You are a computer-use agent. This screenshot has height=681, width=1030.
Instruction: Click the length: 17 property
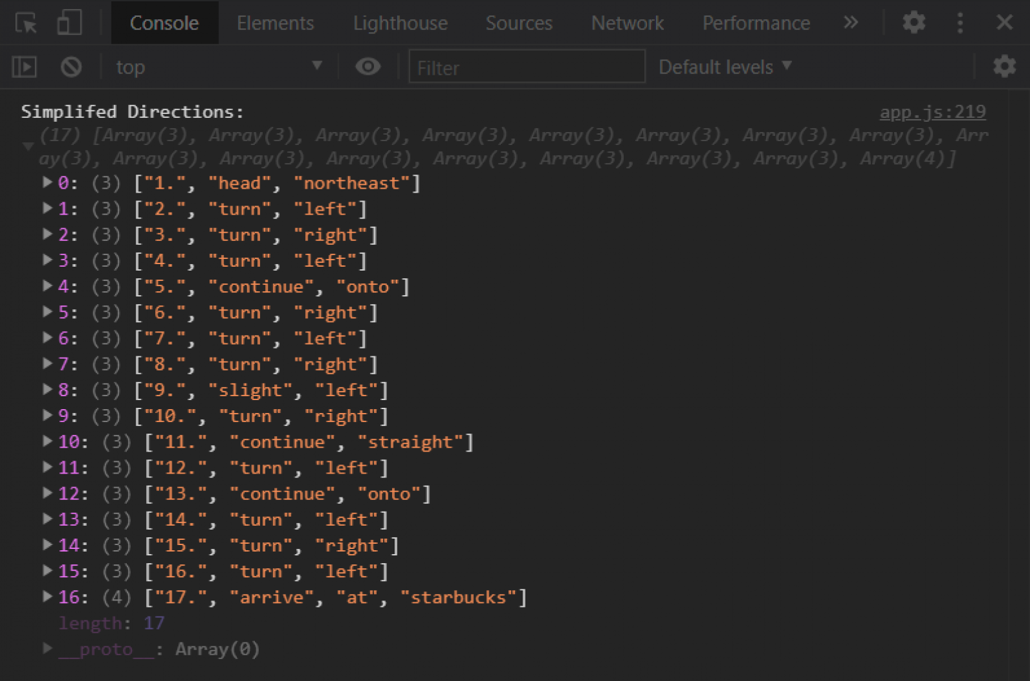click(111, 624)
